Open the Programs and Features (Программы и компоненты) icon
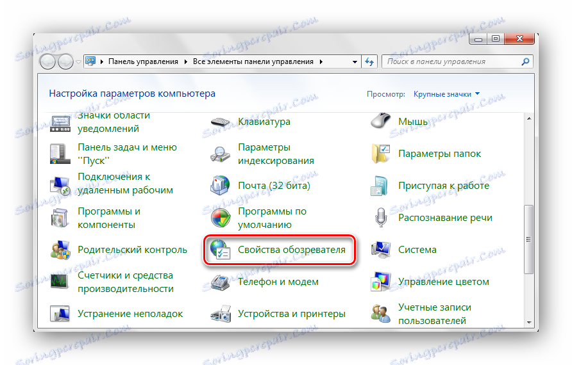 tap(60, 218)
